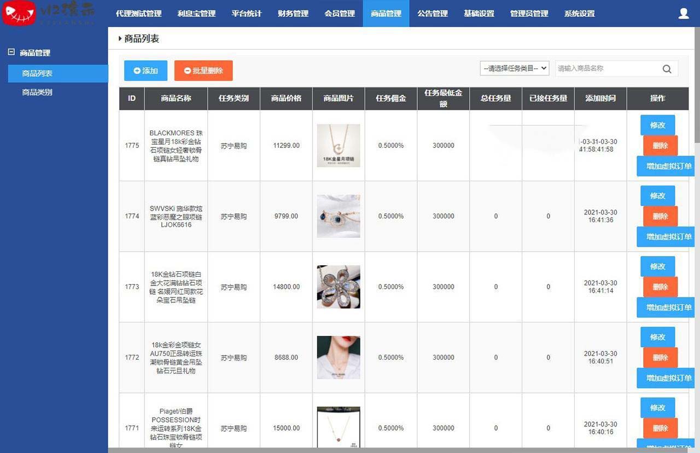700x453 pixels.
Task: Expand the 商品列表 title triangle
Action: tap(120, 39)
